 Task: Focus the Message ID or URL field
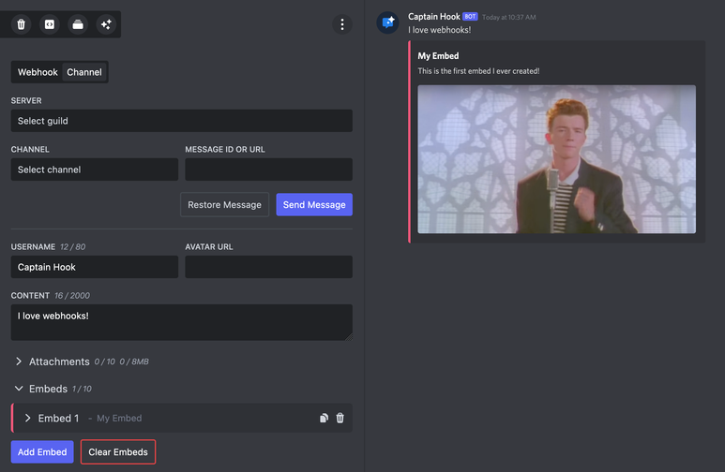click(x=268, y=170)
